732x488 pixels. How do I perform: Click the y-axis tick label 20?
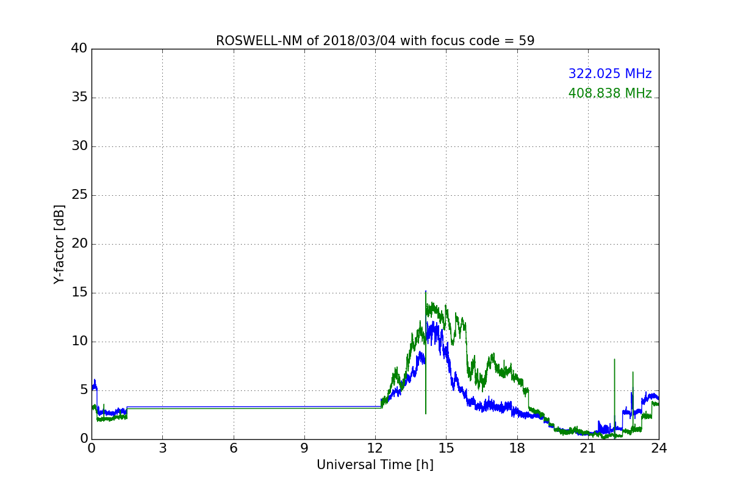click(x=79, y=244)
